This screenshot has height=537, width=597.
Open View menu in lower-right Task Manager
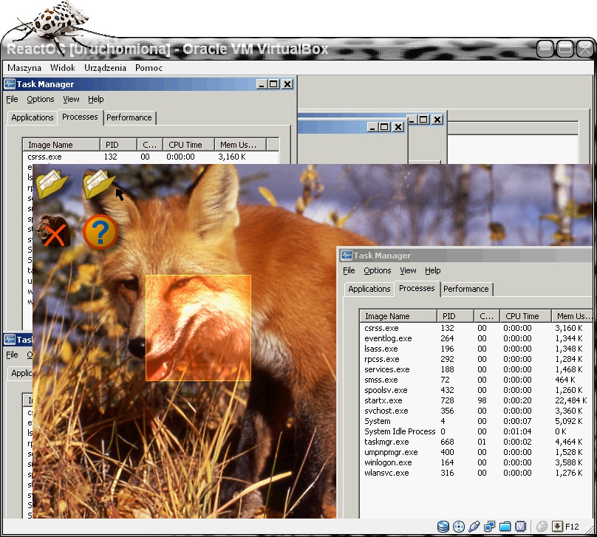click(x=408, y=270)
